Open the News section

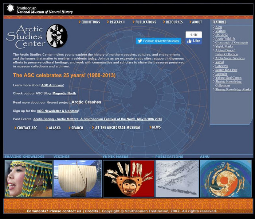pyautogui.click(x=155, y=127)
